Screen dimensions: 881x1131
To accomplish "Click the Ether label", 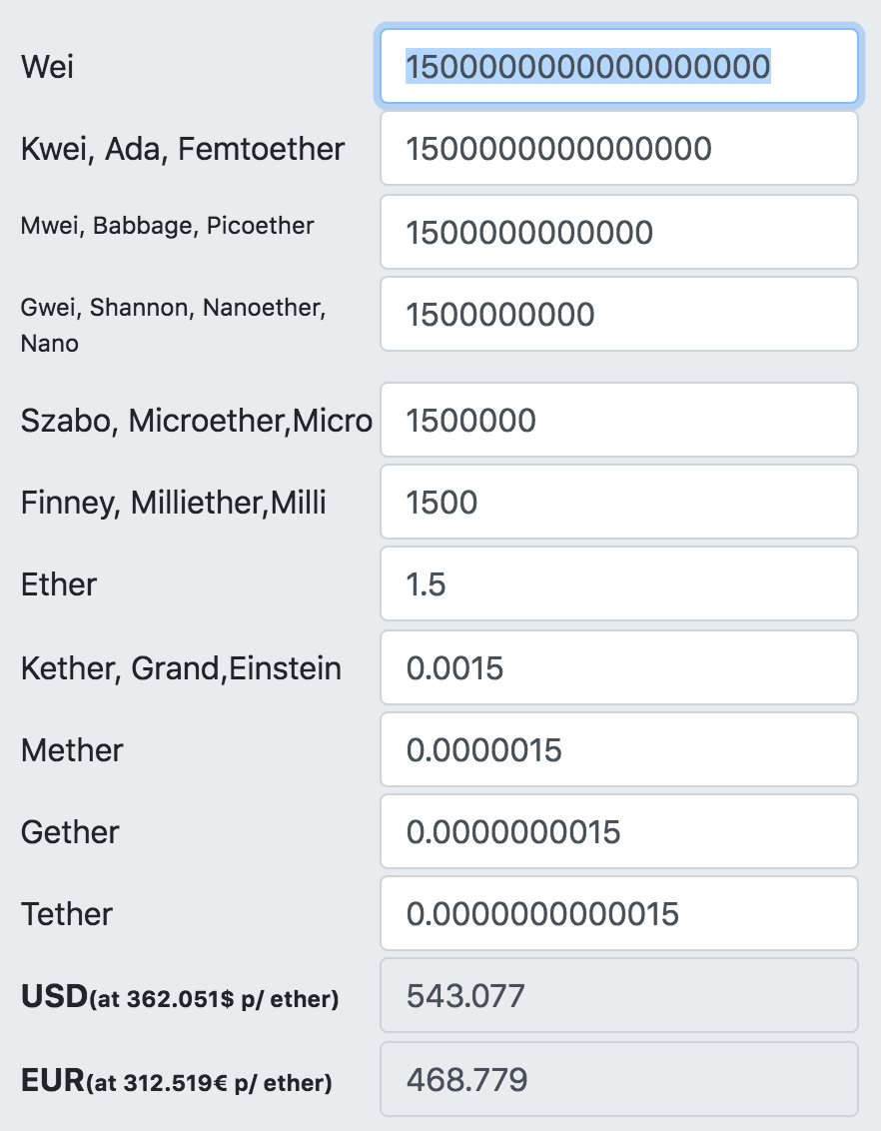I will [x=58, y=584].
